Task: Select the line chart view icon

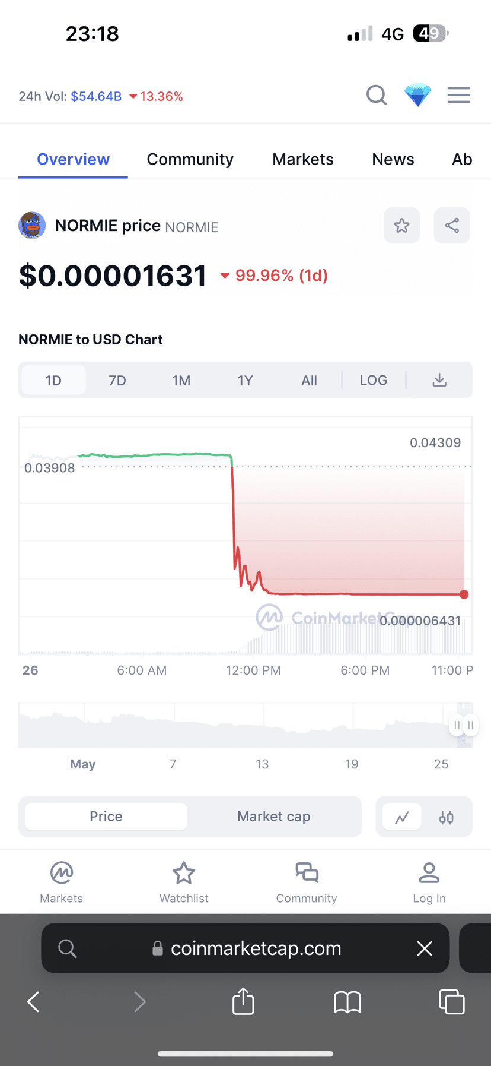Action: pos(402,818)
